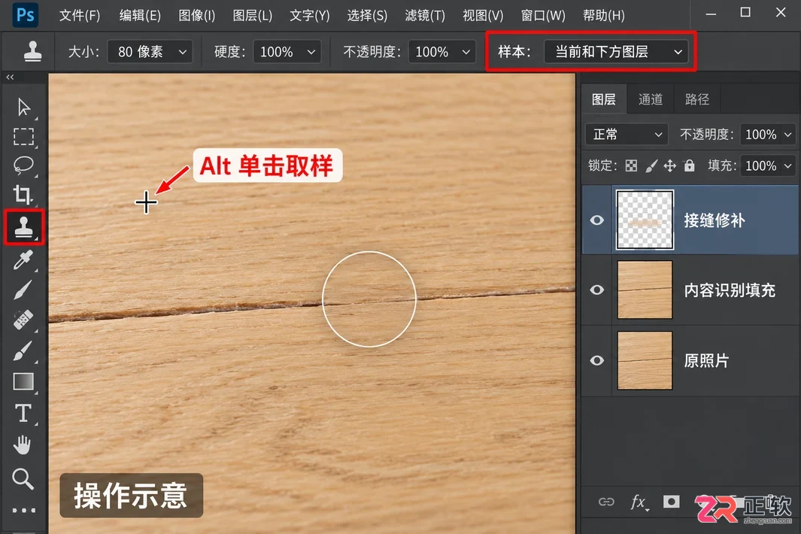The height and width of the screenshot is (534, 801).
Task: Close the Photoshop window
Action: 781,12
